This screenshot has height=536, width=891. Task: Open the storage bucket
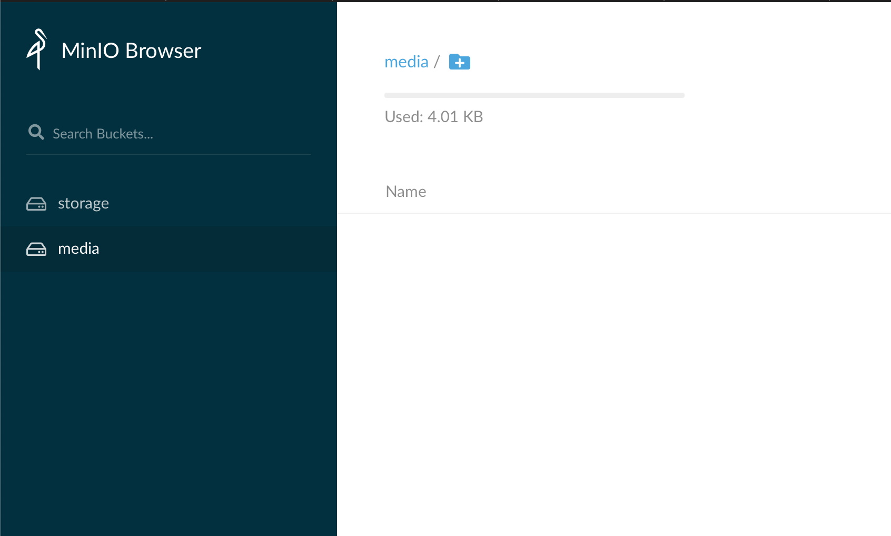click(x=169, y=204)
